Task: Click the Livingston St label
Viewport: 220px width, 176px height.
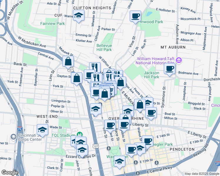Action: 61,101
